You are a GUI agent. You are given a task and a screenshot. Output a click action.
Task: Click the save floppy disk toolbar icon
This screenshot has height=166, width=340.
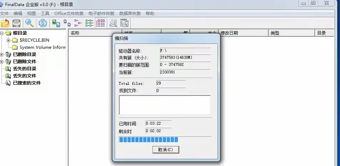pos(16,23)
